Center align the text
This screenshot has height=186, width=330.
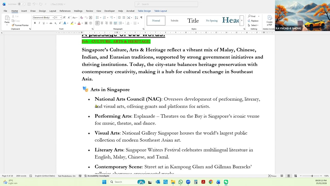(102, 23)
